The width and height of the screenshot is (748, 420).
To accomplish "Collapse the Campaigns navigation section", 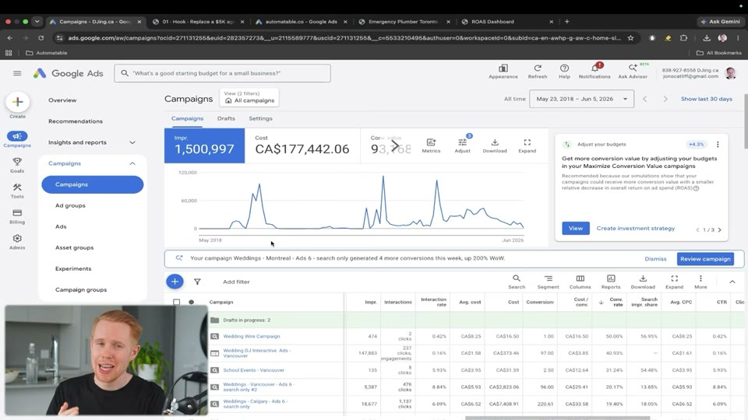I will pos(132,163).
